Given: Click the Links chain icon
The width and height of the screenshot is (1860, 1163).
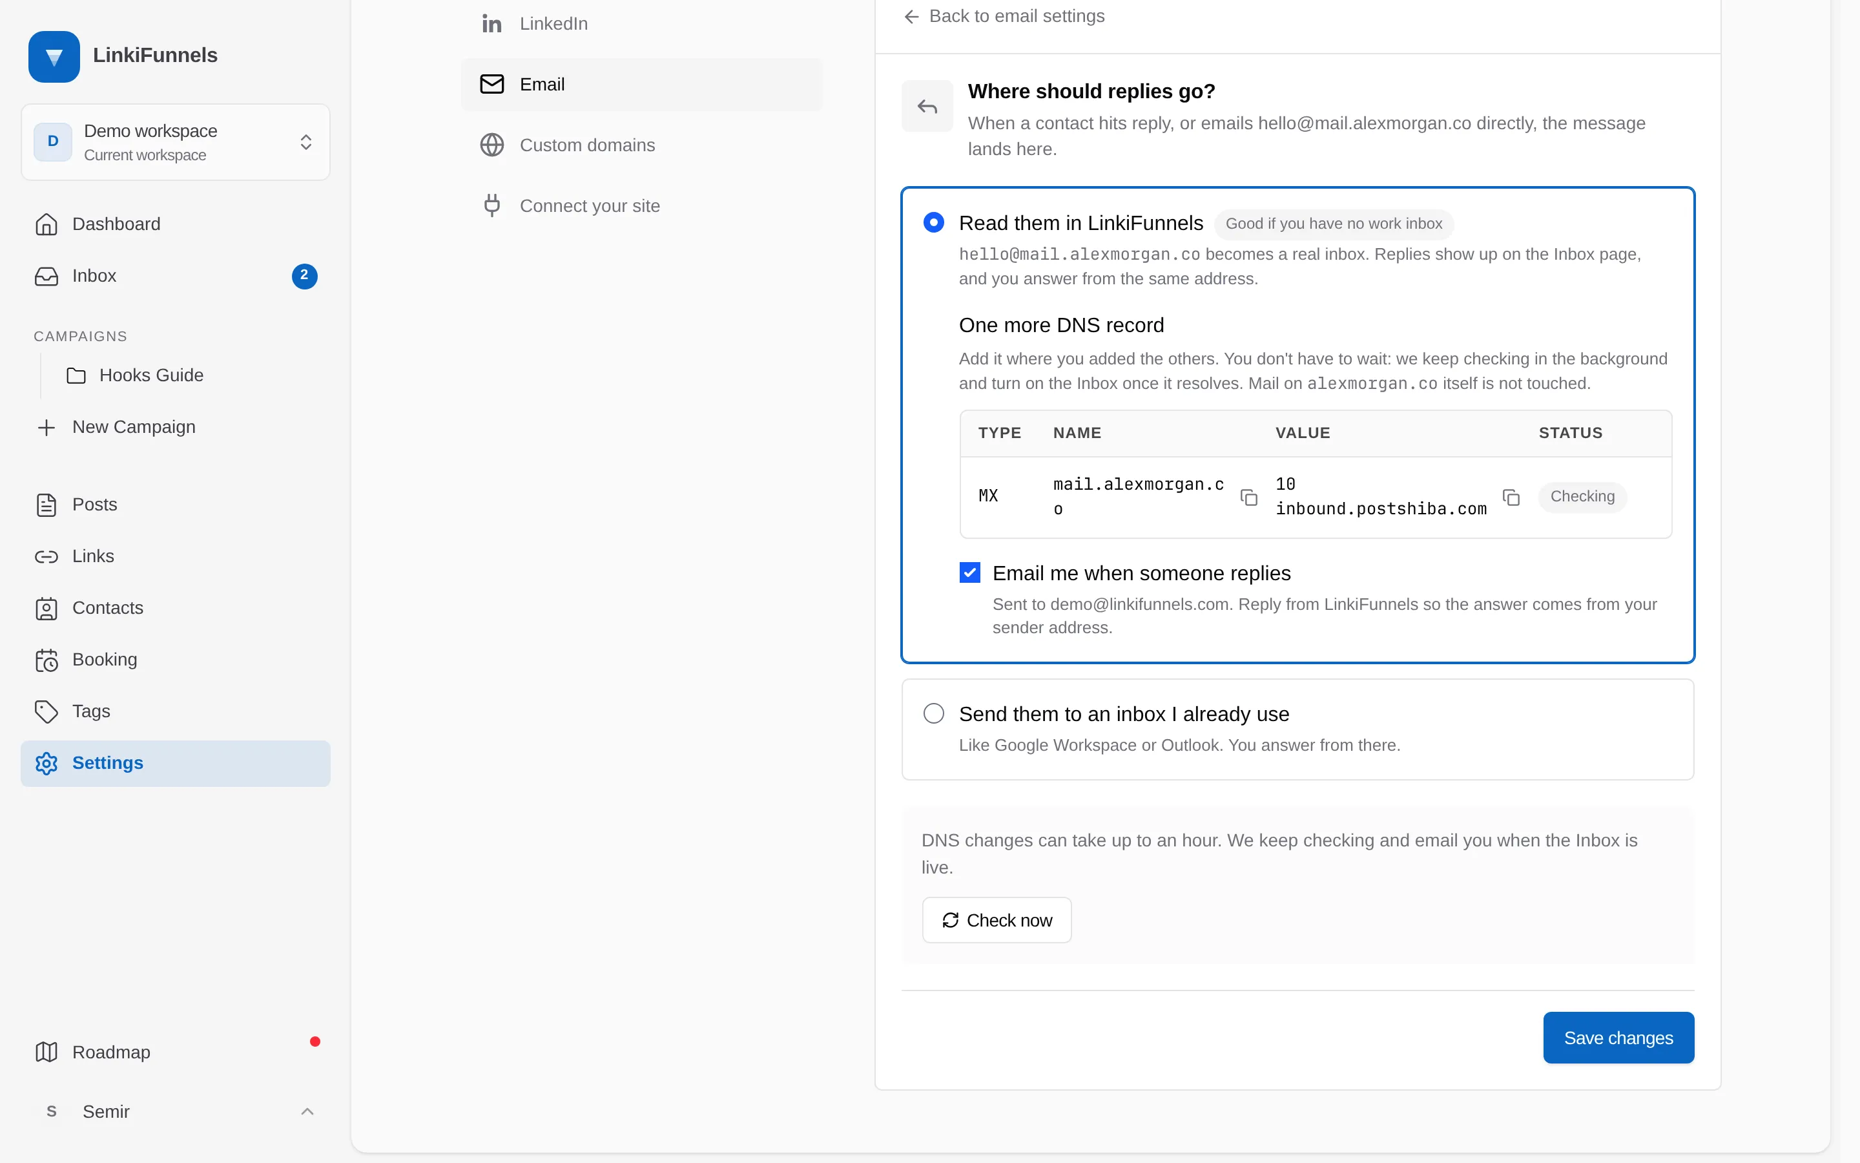Looking at the screenshot, I should tap(46, 556).
